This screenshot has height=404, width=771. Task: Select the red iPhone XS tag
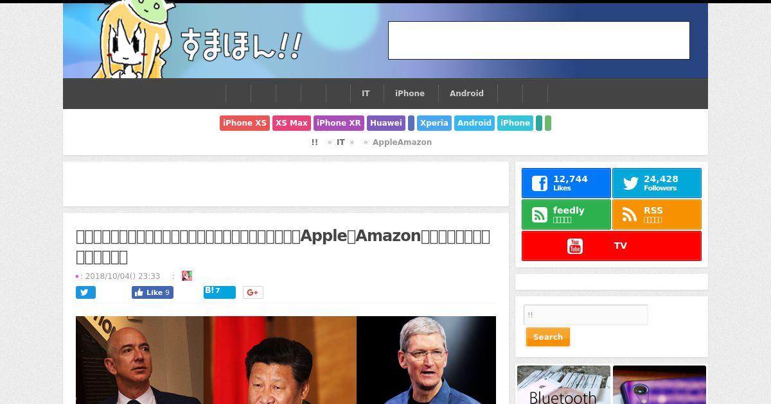(x=245, y=123)
